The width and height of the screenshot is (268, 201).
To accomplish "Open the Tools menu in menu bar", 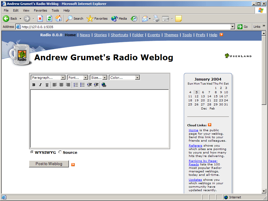I will [55, 10].
